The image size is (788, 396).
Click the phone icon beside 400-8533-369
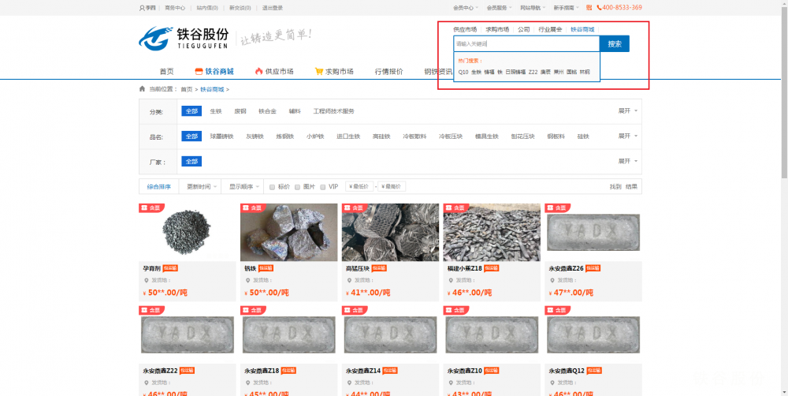pyautogui.click(x=599, y=8)
